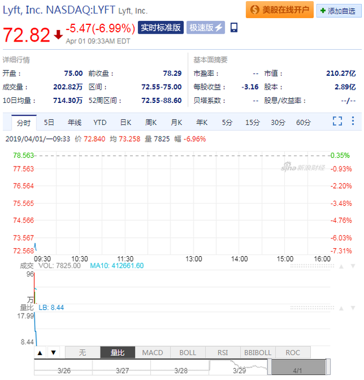Click the down triangle indicator button
Image resolution: width=364 pixels, height=380 pixels.
click(x=54, y=353)
